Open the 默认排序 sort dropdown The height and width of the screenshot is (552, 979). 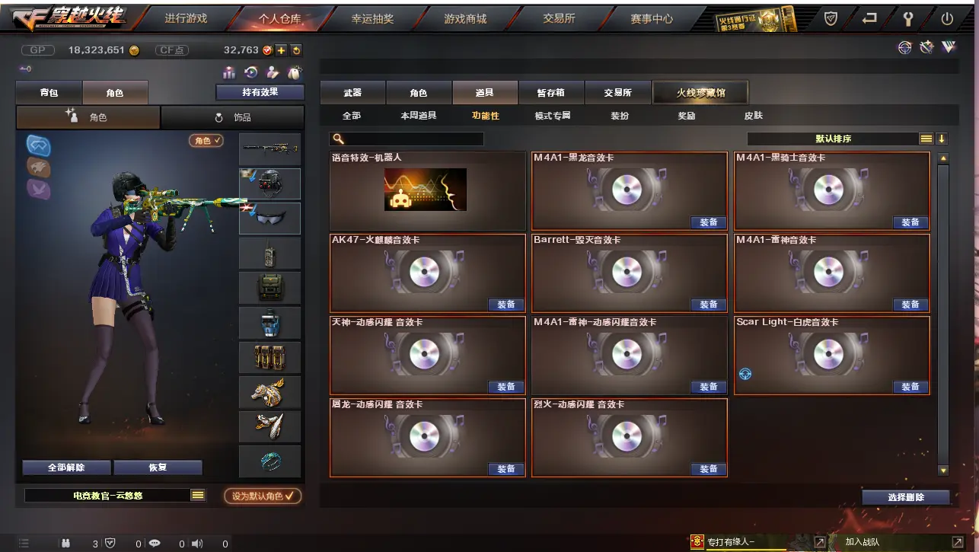[834, 139]
